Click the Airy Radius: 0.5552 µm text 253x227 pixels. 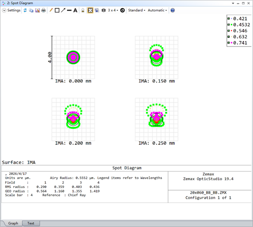pos(73,178)
